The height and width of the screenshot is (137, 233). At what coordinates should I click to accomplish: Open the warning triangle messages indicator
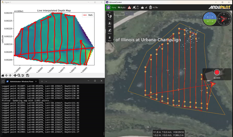[129, 7]
